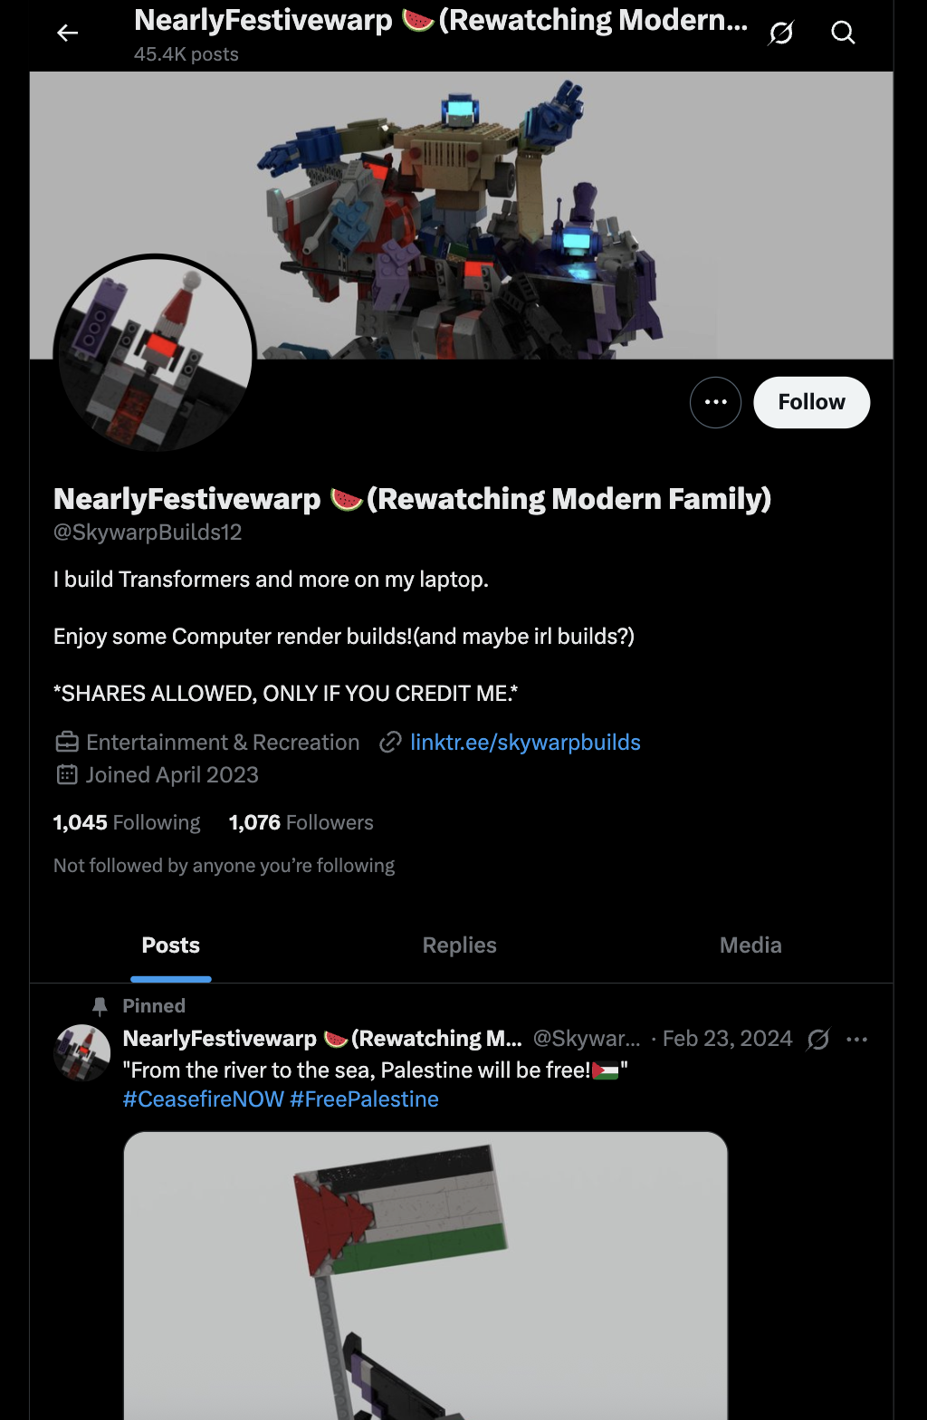Go back using the arrow icon
Image resolution: width=927 pixels, height=1420 pixels.
click(67, 34)
